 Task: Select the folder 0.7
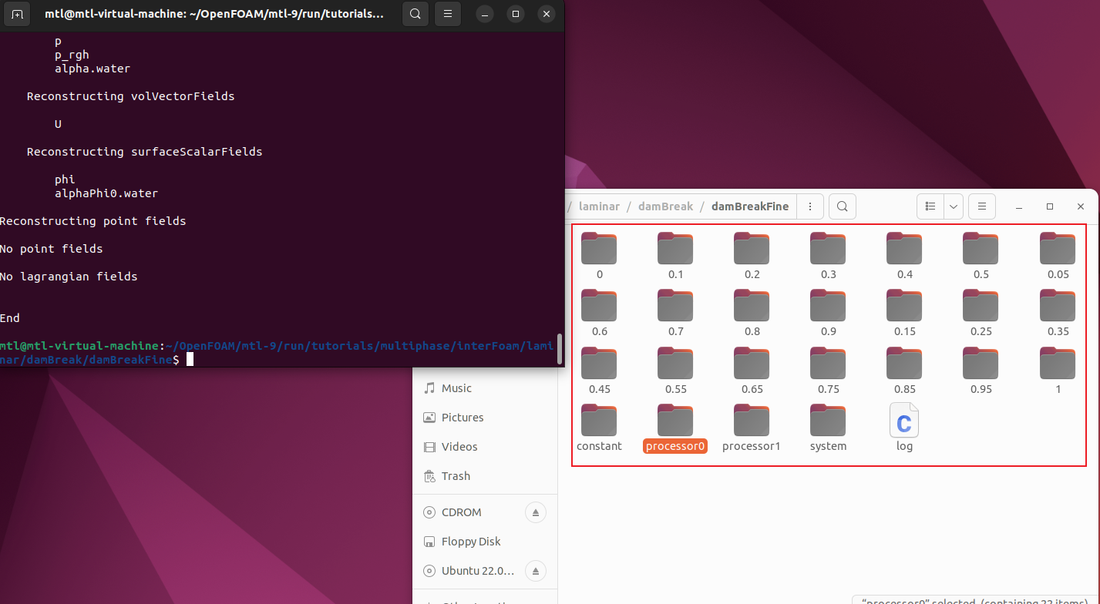tap(675, 314)
